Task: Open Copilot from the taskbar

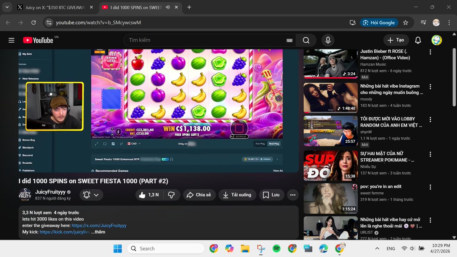Action: (229, 249)
